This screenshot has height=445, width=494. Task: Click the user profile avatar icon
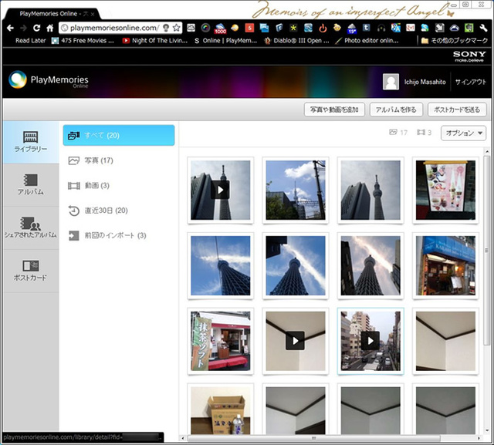(x=391, y=83)
